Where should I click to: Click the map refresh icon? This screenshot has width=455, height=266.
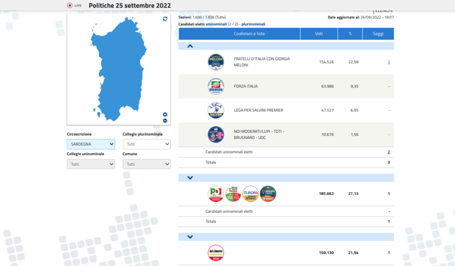(165, 19)
